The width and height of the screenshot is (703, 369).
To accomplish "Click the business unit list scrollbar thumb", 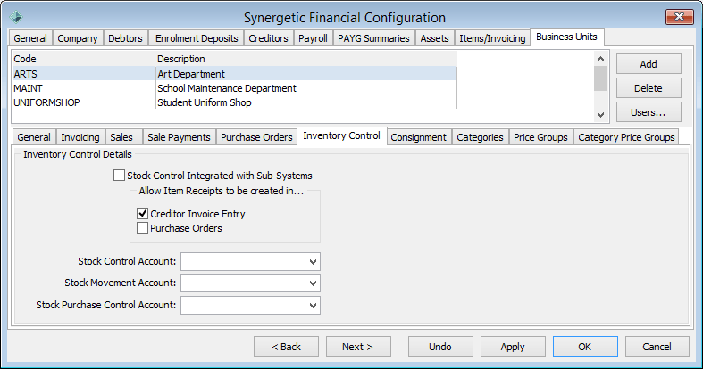I will pos(601,78).
